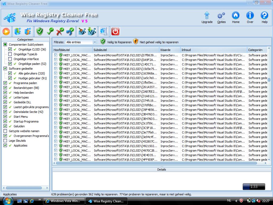Switch to Wise Registry Clean... taskbar button

(107, 201)
